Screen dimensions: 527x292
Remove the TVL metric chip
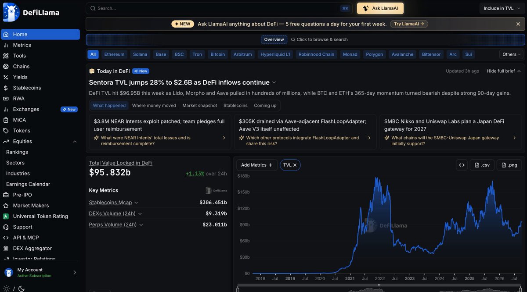[x=295, y=165]
